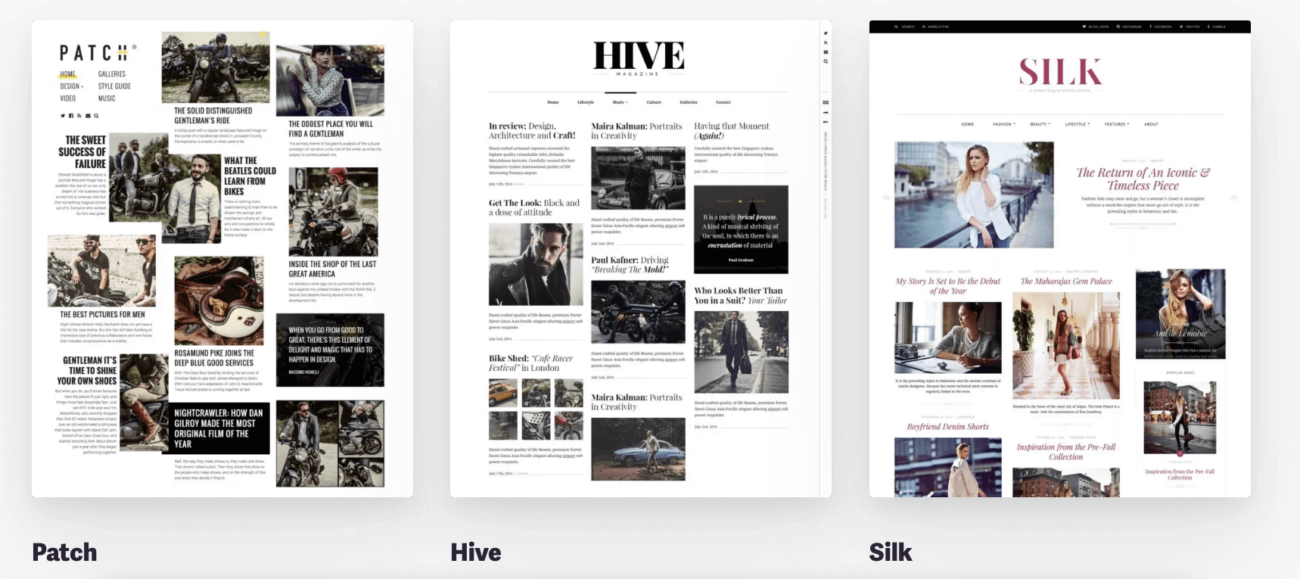Select Culture in Hive navigation
The width and height of the screenshot is (1300, 579).
coord(654,102)
